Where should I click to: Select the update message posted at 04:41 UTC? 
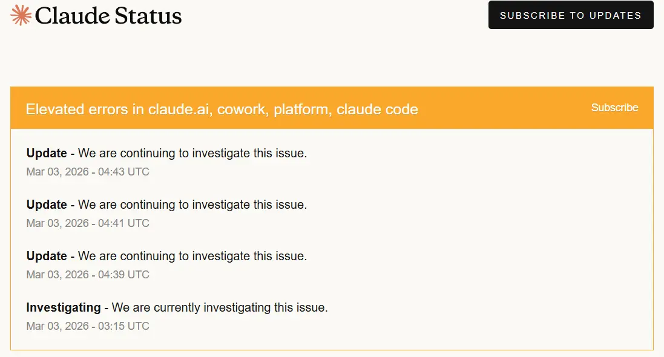pyautogui.click(x=192, y=205)
